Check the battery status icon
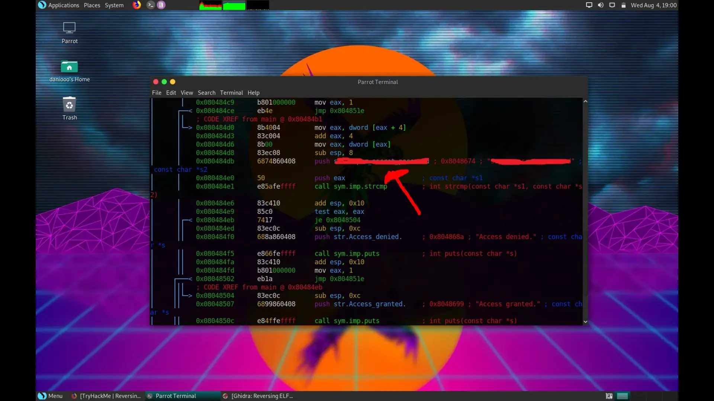 click(x=624, y=5)
